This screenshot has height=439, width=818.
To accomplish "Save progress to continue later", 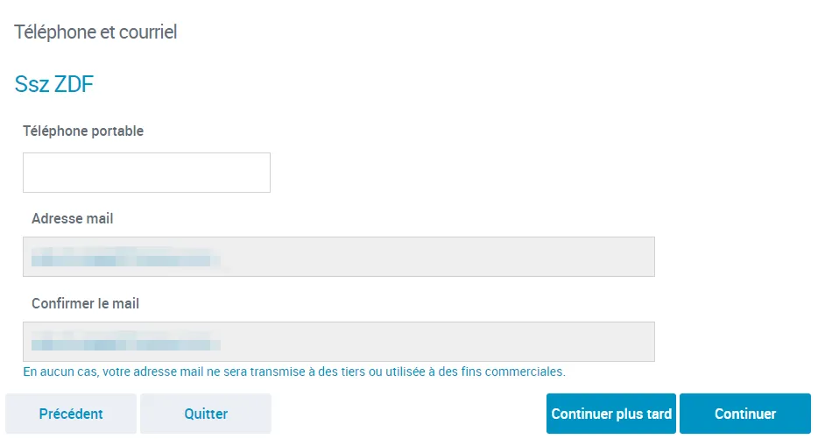I will pyautogui.click(x=611, y=414).
